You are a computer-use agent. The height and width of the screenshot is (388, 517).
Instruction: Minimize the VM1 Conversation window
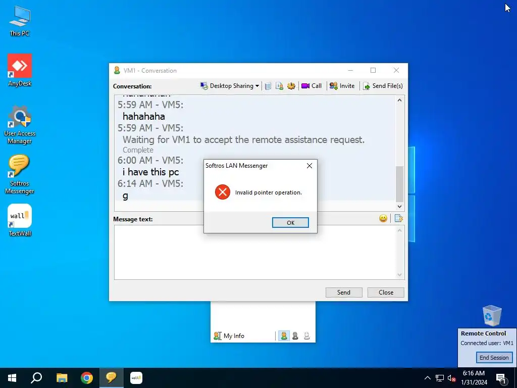(x=350, y=70)
